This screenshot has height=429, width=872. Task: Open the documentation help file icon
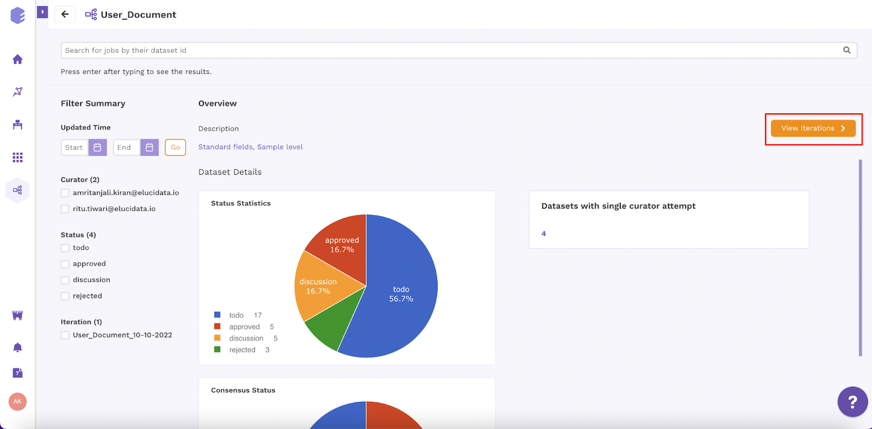(17, 373)
